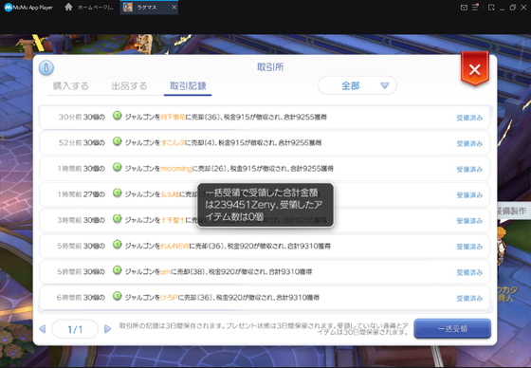Click 受領済み on the 6時間前 row
The height and width of the screenshot is (368, 531).
469,298
